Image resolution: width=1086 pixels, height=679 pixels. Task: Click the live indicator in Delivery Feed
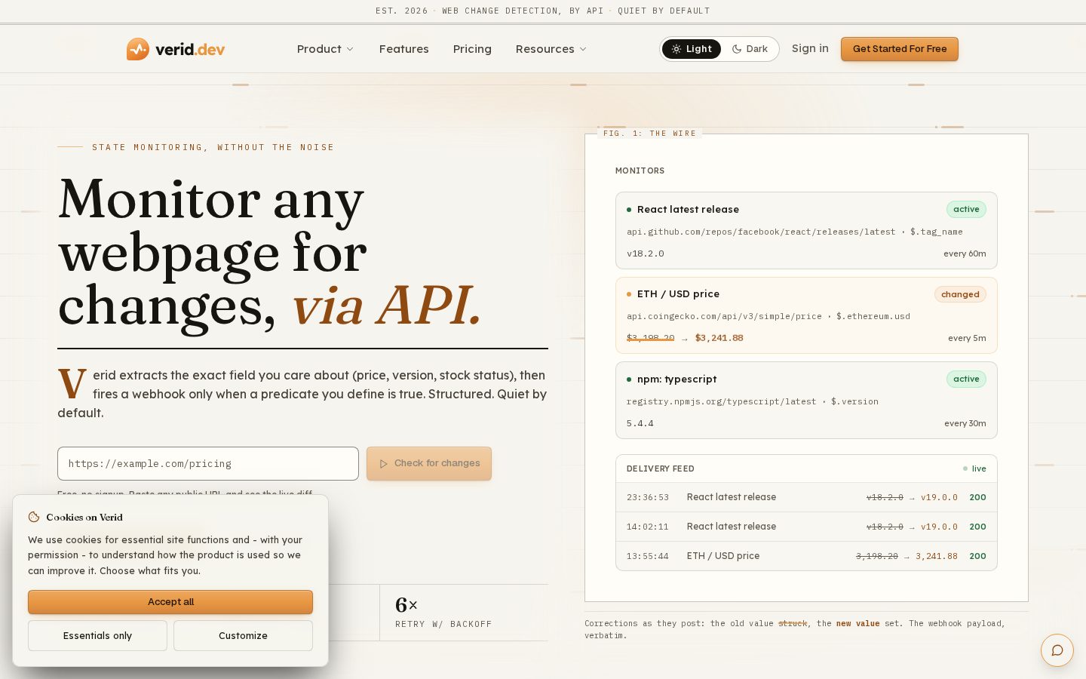pos(974,469)
